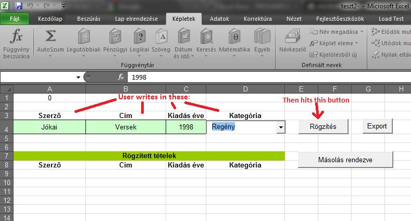This screenshot has height=221, width=411.
Task: Expand Név megadása dropdown arrow
Action: (x=362, y=32)
